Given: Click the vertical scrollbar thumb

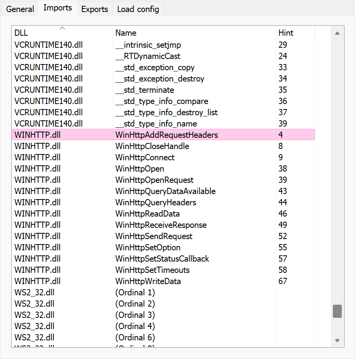Looking at the screenshot, I should (x=337, y=311).
